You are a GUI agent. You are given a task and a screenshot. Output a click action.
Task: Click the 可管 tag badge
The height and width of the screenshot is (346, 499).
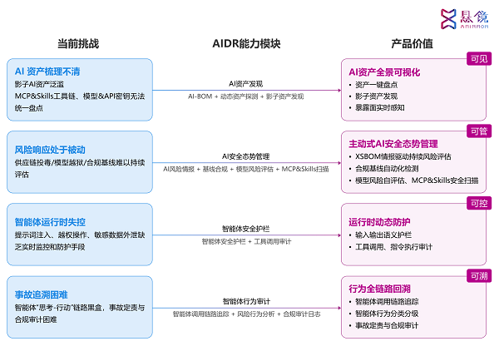click(x=479, y=131)
